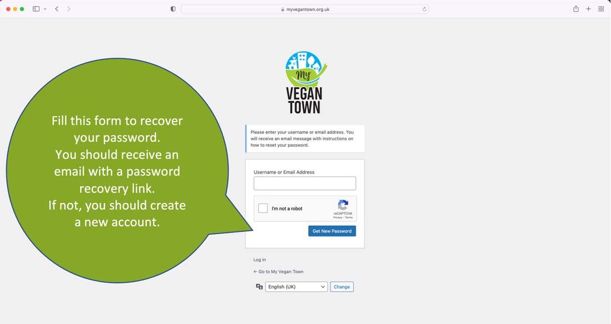Viewport: 611px width, 324px height.
Task: Click the My Vegan Town logo
Action: (x=304, y=82)
